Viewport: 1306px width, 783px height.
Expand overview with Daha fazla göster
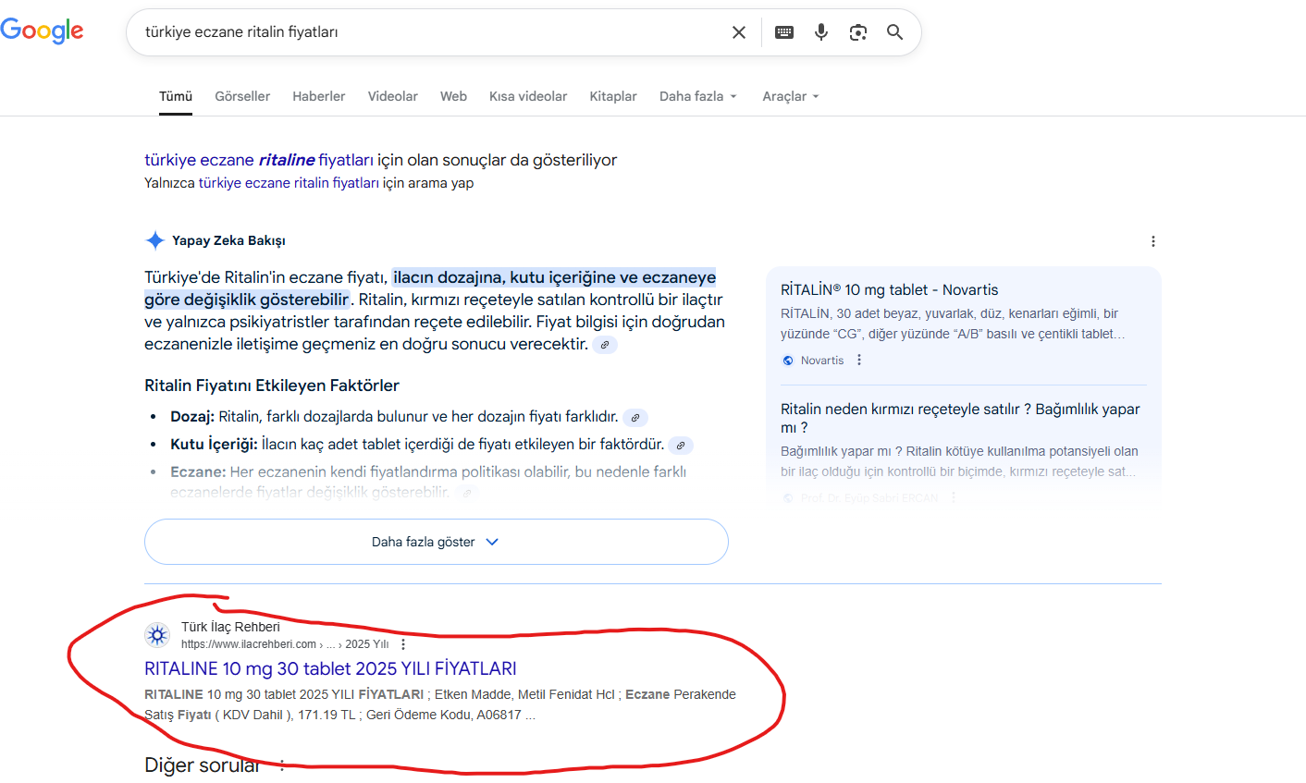437,542
